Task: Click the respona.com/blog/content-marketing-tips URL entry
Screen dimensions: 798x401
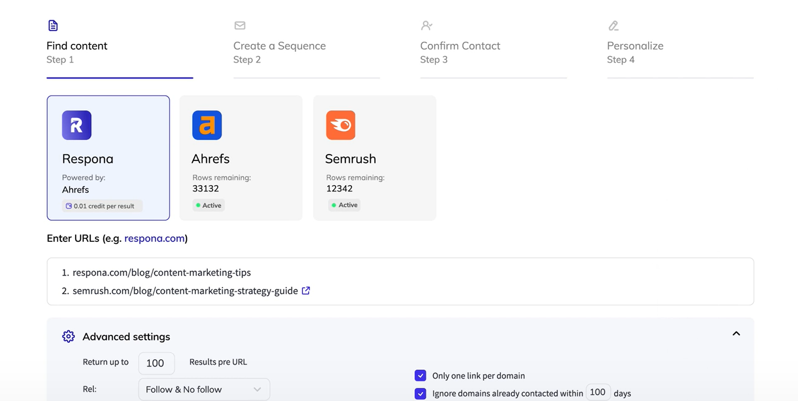Action: tap(162, 273)
